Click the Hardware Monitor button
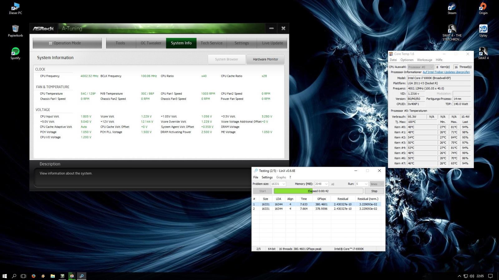The height and width of the screenshot is (280, 499). tap(265, 59)
